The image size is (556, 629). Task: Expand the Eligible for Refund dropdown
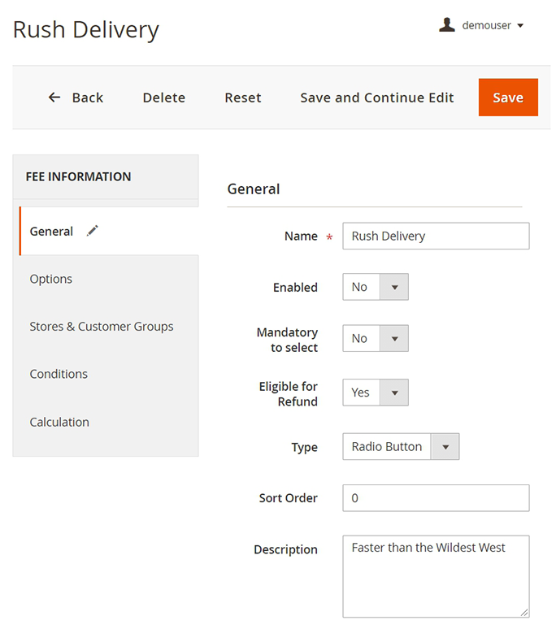[x=375, y=393]
